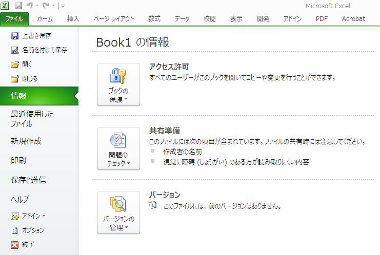The height and width of the screenshot is (255, 380).
Task: Switch to the 校閲 ribbon tab
Action: [x=209, y=19]
